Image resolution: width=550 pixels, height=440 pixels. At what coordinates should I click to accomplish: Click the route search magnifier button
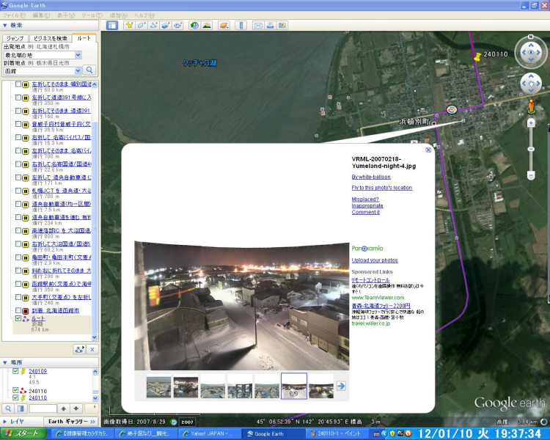[89, 70]
